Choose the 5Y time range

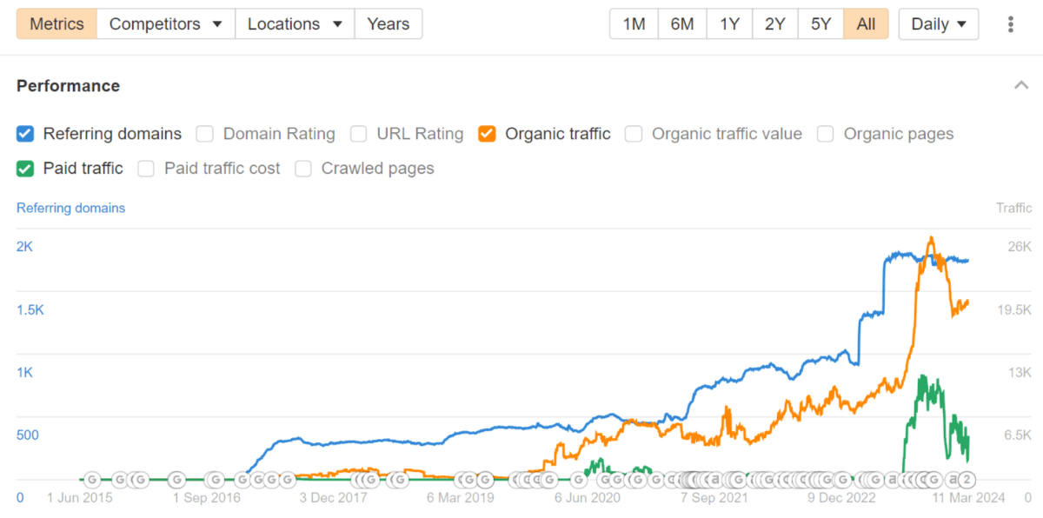820,24
